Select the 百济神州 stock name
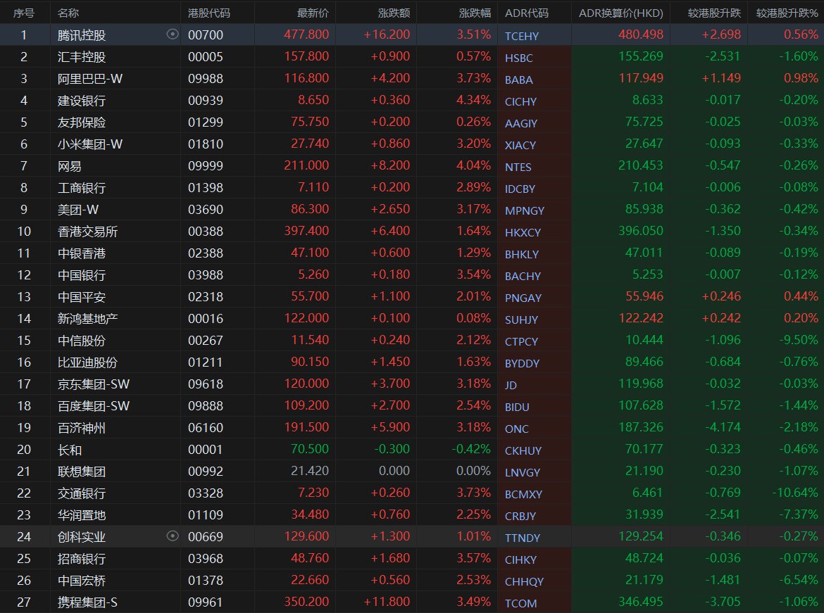 82,428
